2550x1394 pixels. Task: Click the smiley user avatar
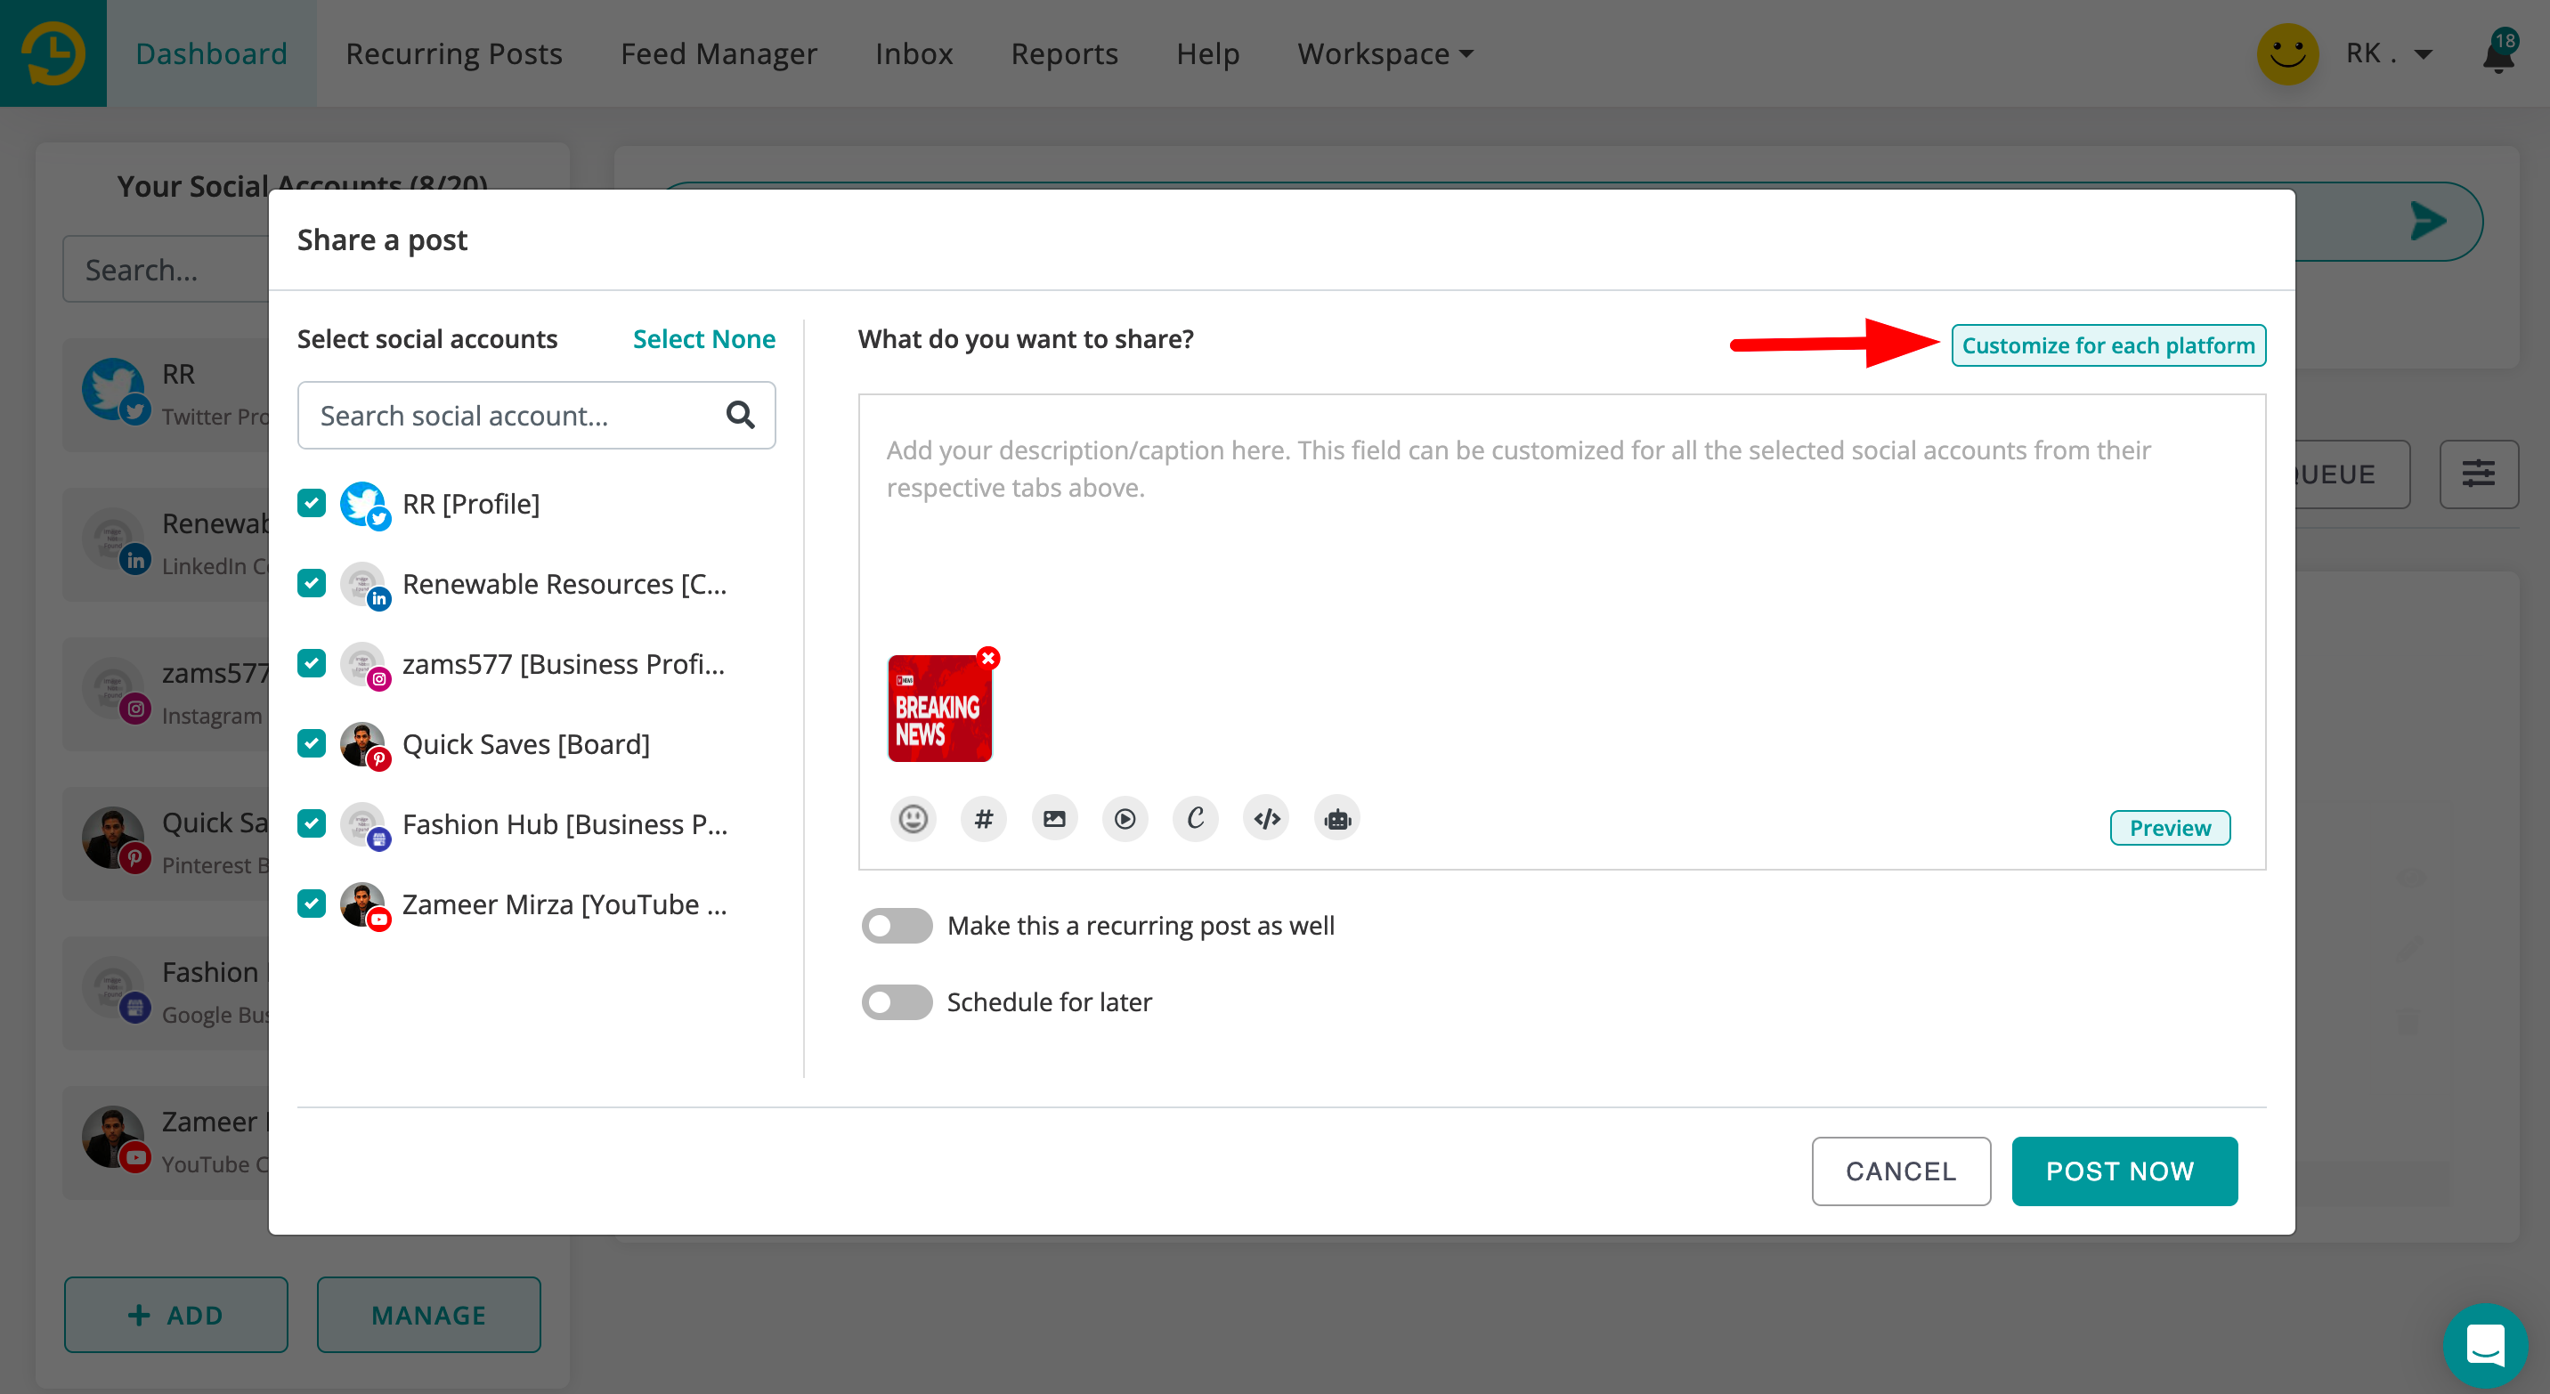tap(2287, 53)
